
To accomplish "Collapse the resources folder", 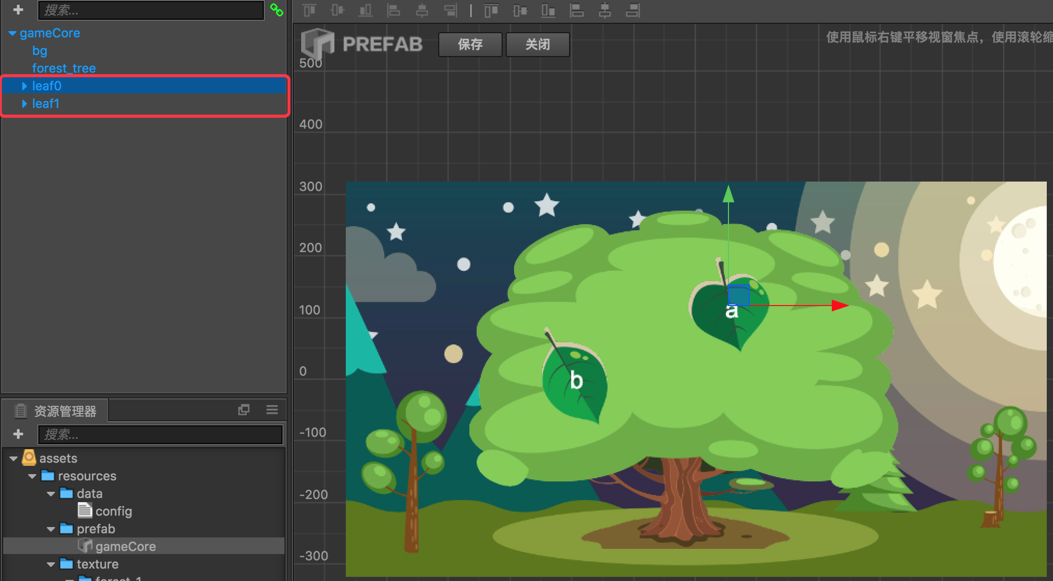I will pos(32,476).
